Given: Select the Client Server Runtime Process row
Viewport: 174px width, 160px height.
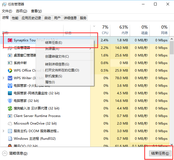Looking at the screenshot, I should tap(85, 116).
